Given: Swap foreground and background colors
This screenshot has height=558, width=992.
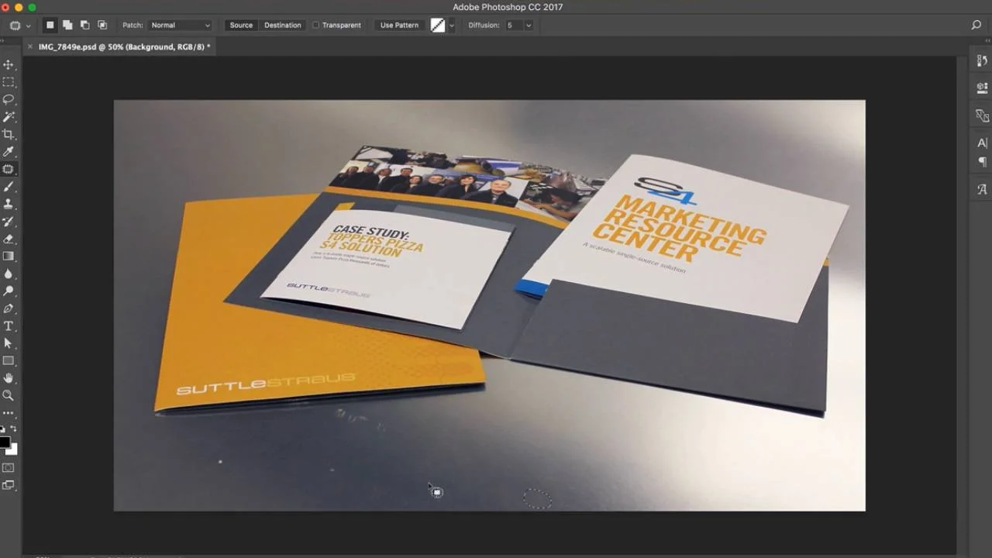Looking at the screenshot, I should [x=14, y=429].
